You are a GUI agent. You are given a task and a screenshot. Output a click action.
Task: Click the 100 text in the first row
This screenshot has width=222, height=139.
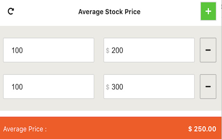click(17, 51)
